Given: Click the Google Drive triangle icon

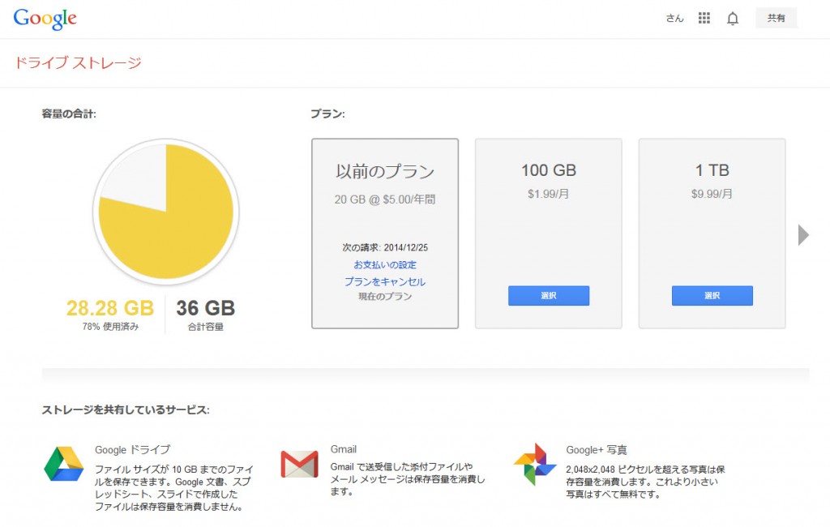Looking at the screenshot, I should tap(64, 464).
